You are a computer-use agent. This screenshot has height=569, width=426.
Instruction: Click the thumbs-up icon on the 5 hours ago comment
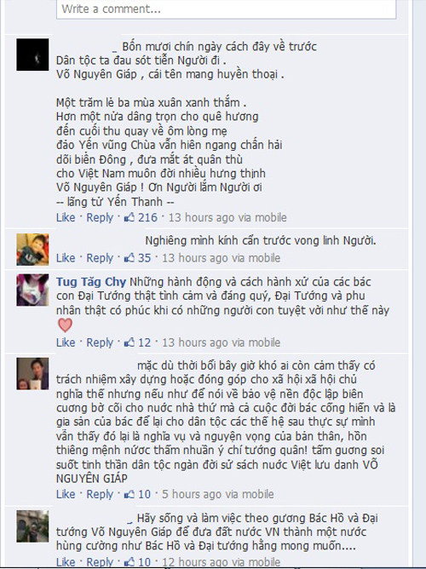pyautogui.click(x=130, y=494)
